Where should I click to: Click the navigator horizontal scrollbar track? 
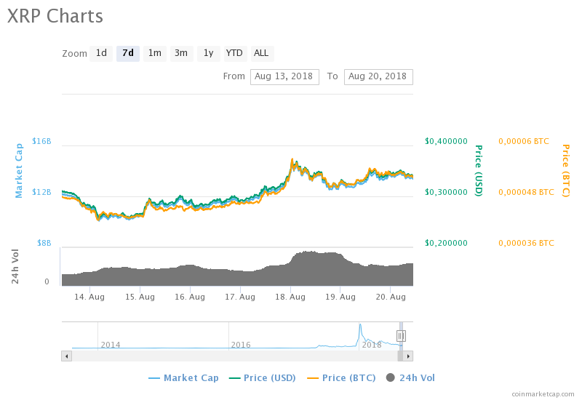[233, 356]
